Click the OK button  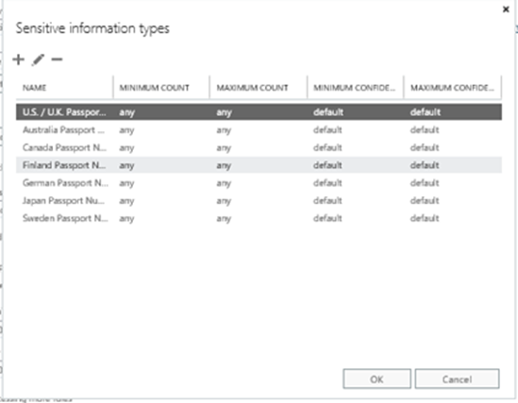(x=376, y=378)
